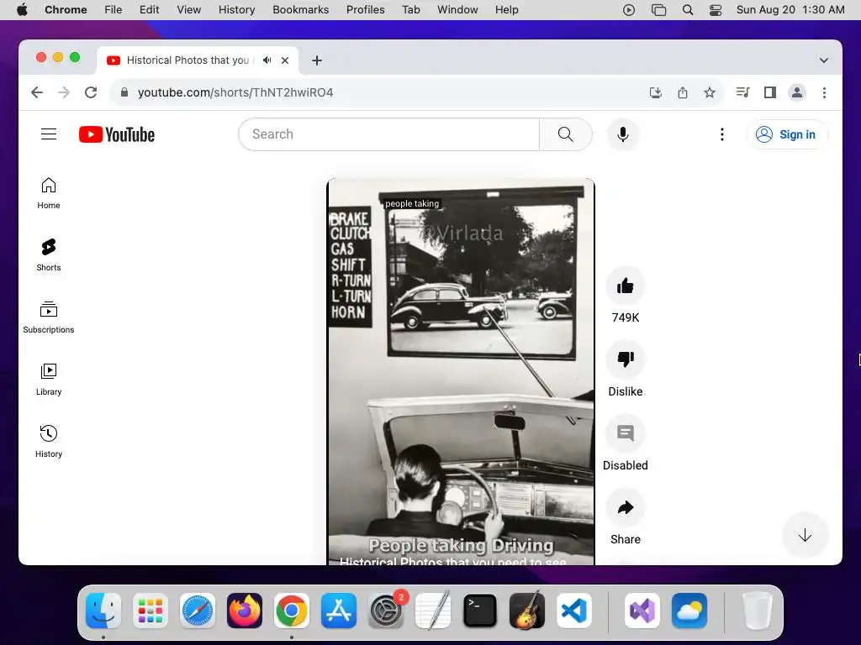Open Launchpad from the Dock
The width and height of the screenshot is (861, 645).
[x=150, y=611]
